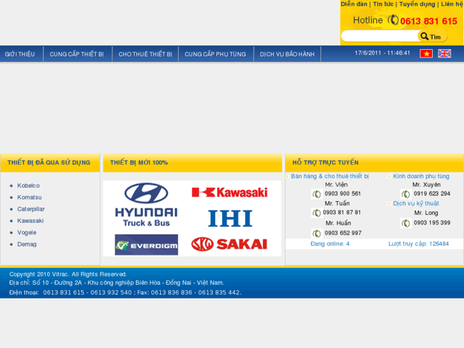Click Bán hàng & cho thuê thiết bị
Image resolution: width=464 pixels, height=348 pixels.
point(330,176)
